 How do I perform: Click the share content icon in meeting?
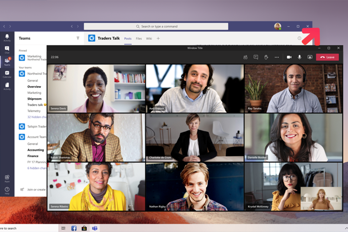click(x=310, y=57)
